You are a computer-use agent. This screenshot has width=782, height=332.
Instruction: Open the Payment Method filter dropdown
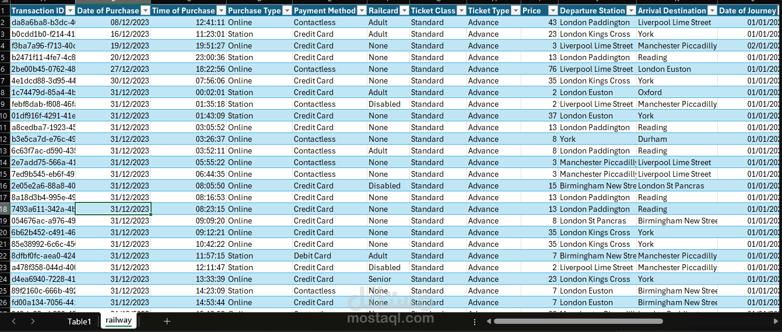tap(362, 11)
